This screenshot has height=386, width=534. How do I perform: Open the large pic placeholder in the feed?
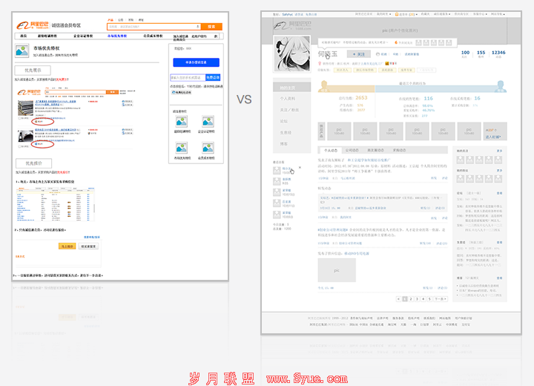[x=337, y=270]
